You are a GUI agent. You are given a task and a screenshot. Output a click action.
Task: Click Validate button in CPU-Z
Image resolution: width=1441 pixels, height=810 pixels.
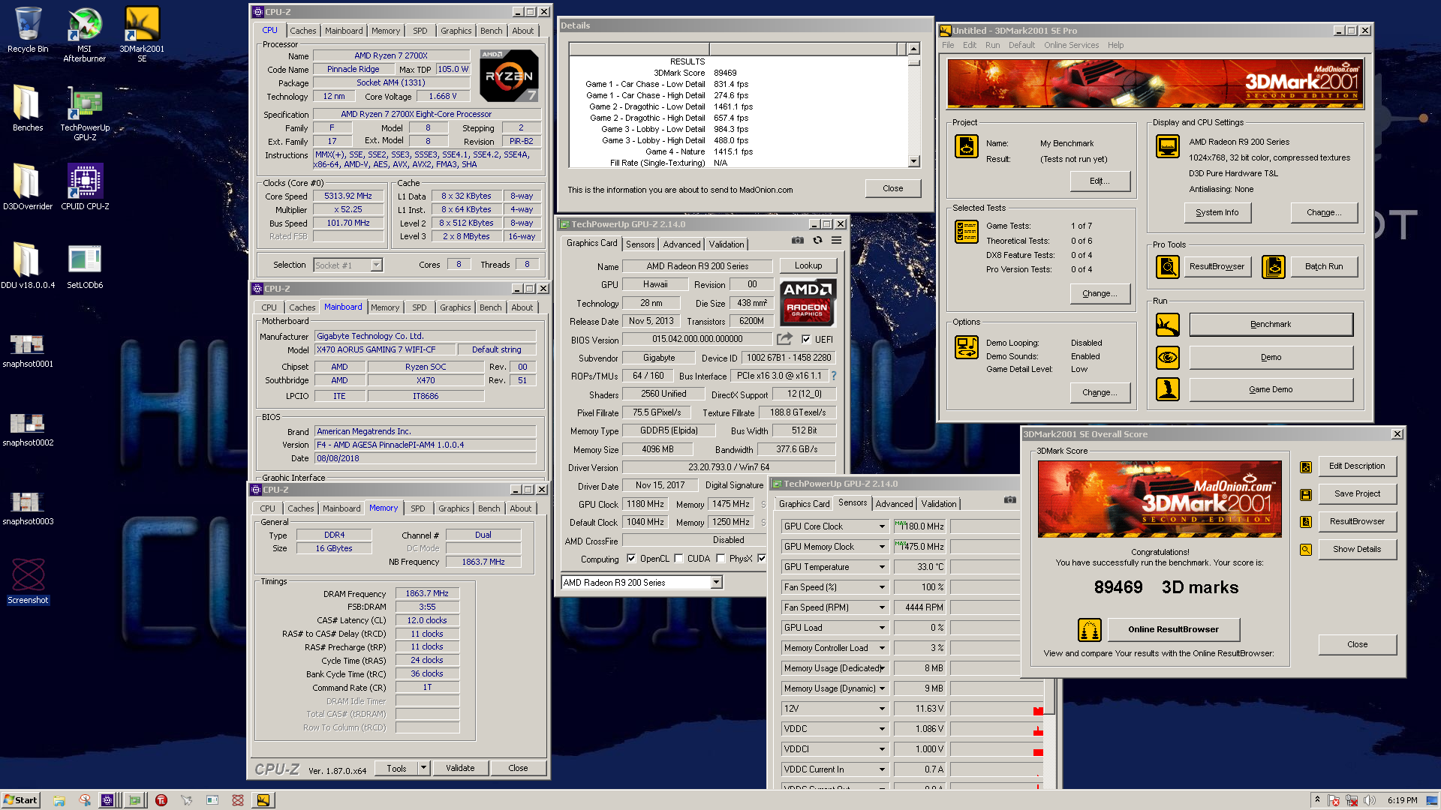pos(459,768)
